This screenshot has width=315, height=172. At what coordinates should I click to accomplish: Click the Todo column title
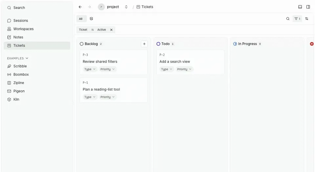[165, 44]
